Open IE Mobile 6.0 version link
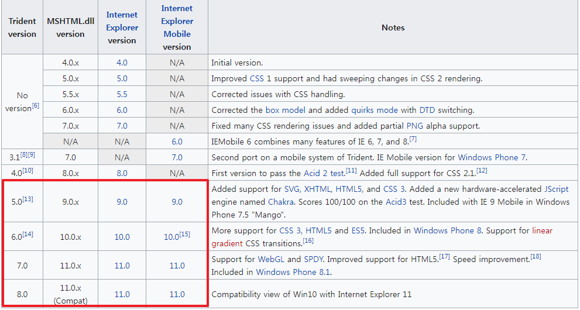580x310 pixels. (x=177, y=142)
